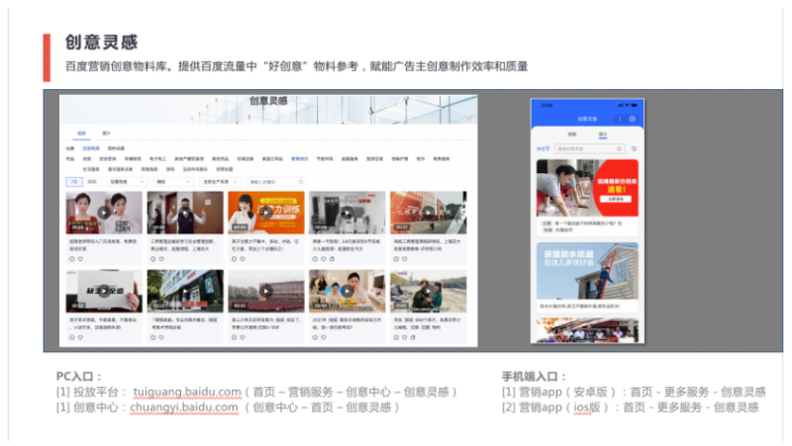Open the chuangyi.baidu.com link
This screenshot has width=792, height=446.
click(x=184, y=406)
